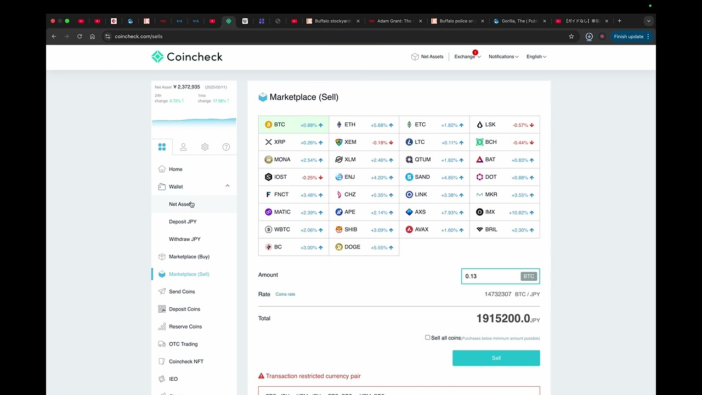The width and height of the screenshot is (702, 395).
Task: Select the LINK coin tile
Action: [x=434, y=195]
